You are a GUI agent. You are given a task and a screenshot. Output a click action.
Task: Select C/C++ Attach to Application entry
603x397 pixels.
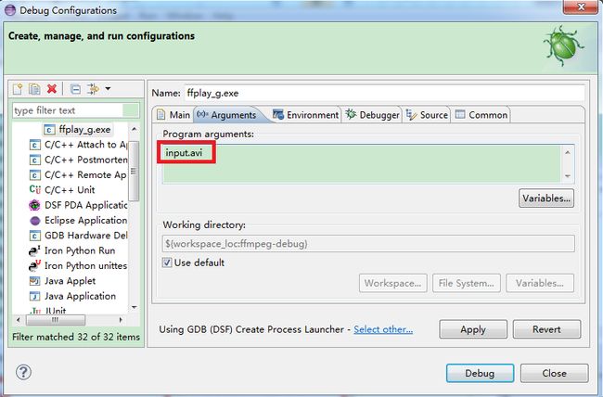85,145
